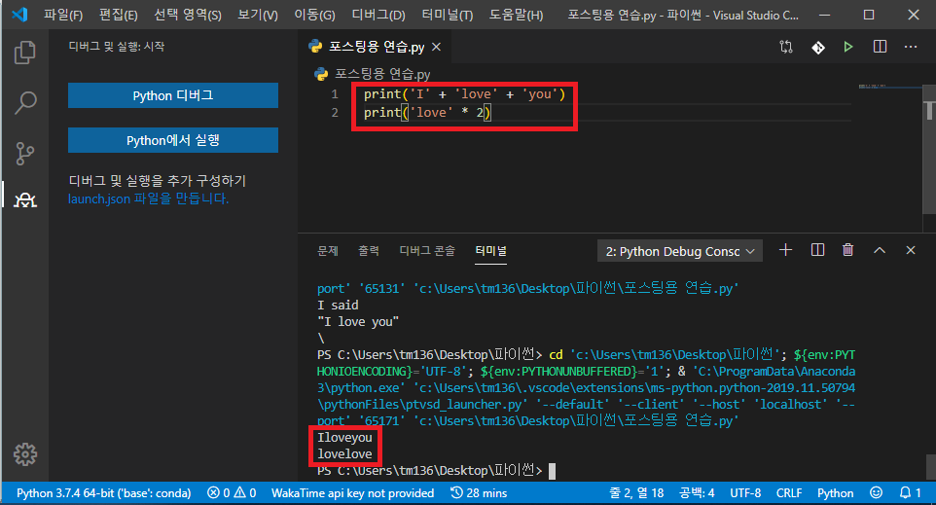
Task: Open the Explorer view in activity bar
Action: [24, 53]
